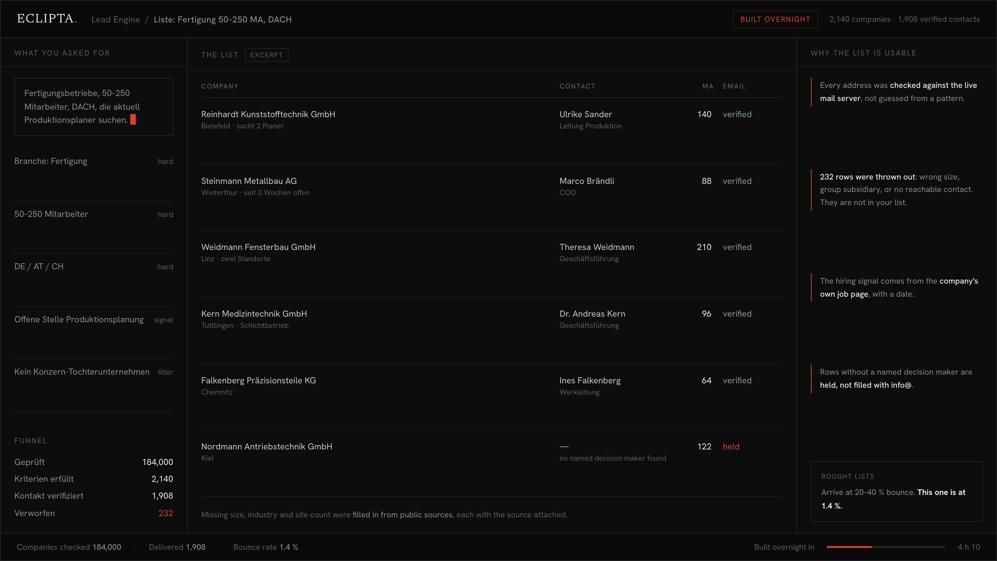The width and height of the screenshot is (997, 561).
Task: Open the BOUGHT LISTS bounce card
Action: tap(896, 491)
